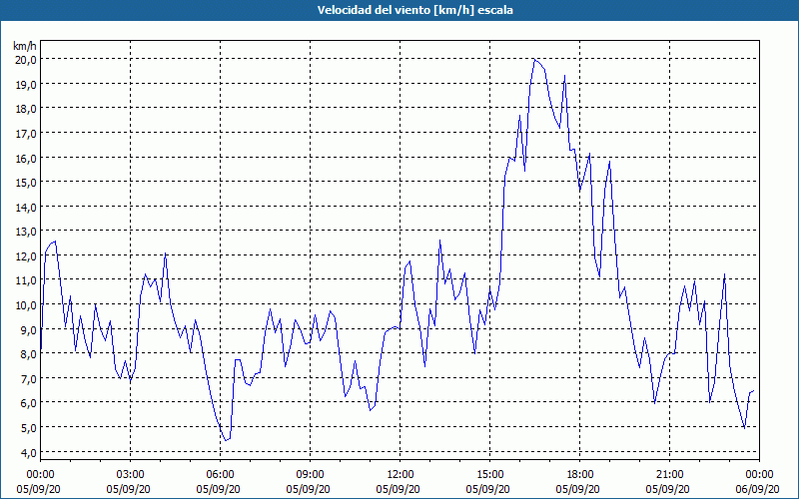Select the 20,0 y-axis label
799x499 pixels.
pyautogui.click(x=26, y=60)
